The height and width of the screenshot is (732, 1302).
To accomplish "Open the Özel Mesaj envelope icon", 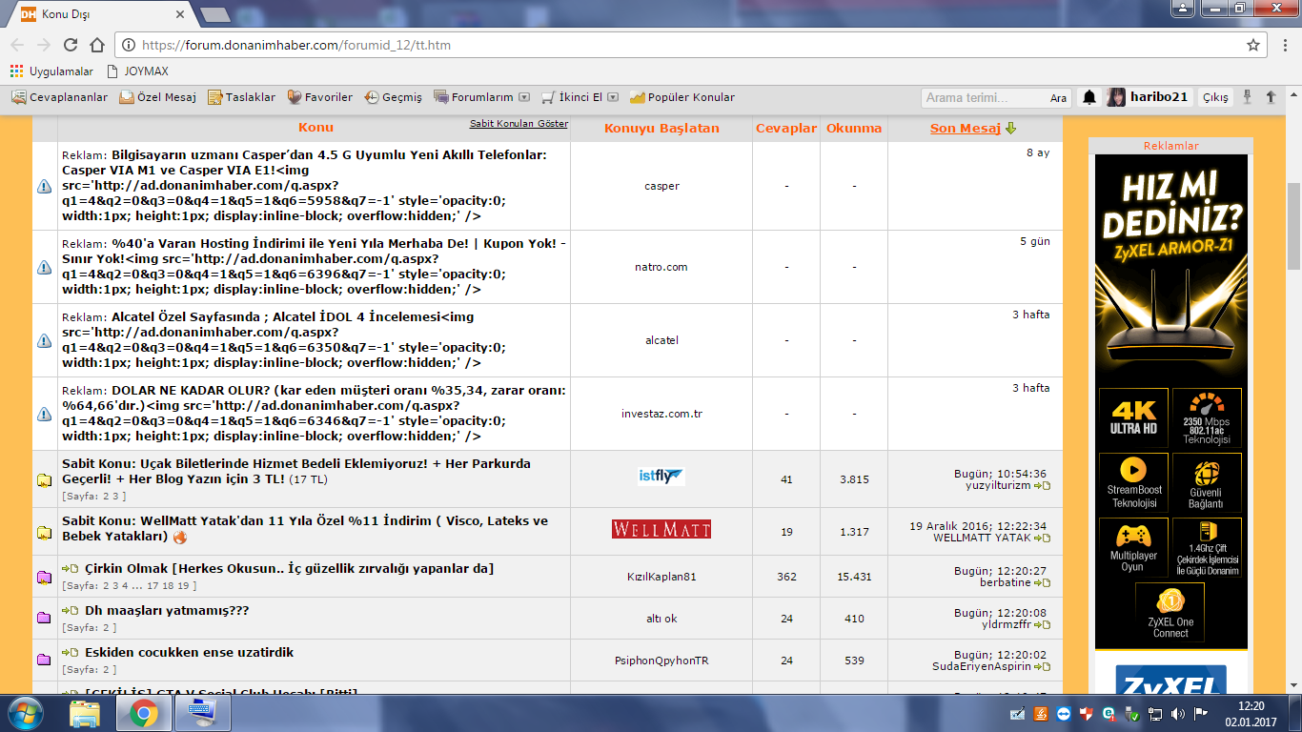I will (x=127, y=97).
